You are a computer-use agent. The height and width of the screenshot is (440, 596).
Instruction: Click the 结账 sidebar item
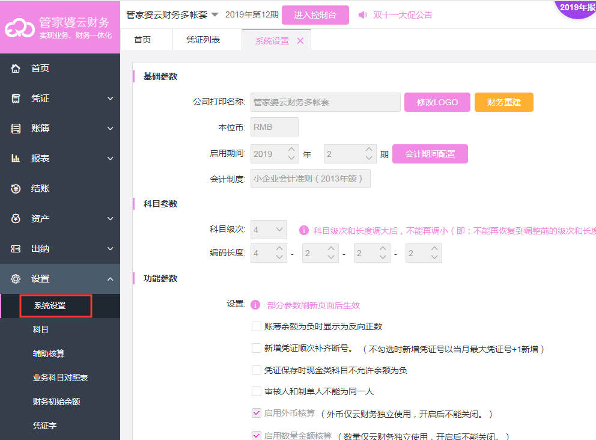coord(60,189)
